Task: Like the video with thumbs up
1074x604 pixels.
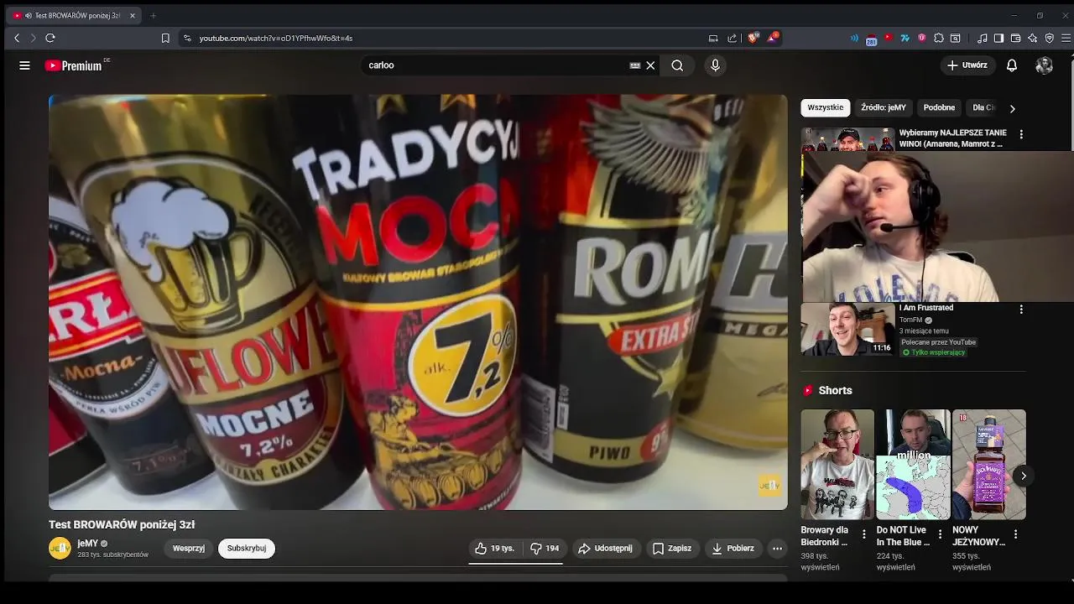Action: [495, 549]
